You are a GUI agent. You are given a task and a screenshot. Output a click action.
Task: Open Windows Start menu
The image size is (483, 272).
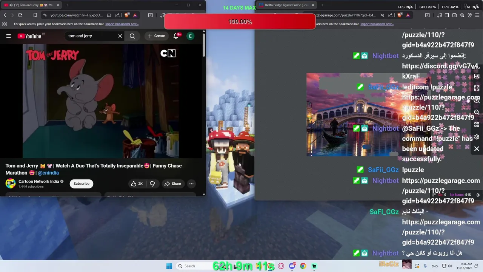point(169,266)
